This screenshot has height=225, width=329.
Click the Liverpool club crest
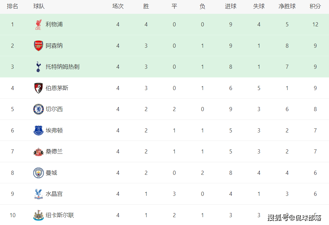coord(39,24)
